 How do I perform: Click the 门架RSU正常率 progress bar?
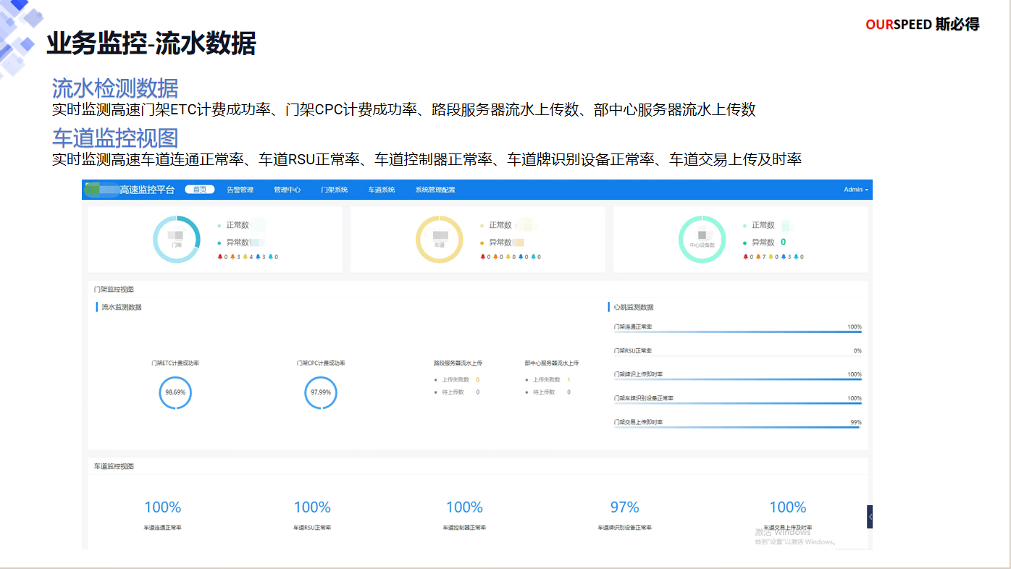point(737,355)
